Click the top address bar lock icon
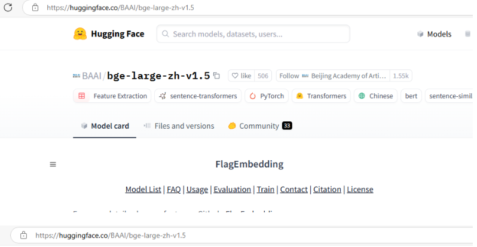The height and width of the screenshot is (247, 477). pos(35,8)
